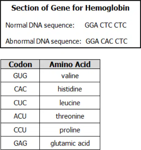Click the word 'Hemoglobin' in the title
Screen dimensions: 141x150
107,8
